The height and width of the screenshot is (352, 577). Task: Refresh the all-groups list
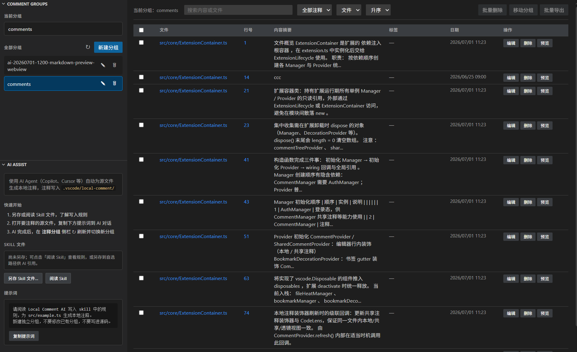click(x=88, y=47)
